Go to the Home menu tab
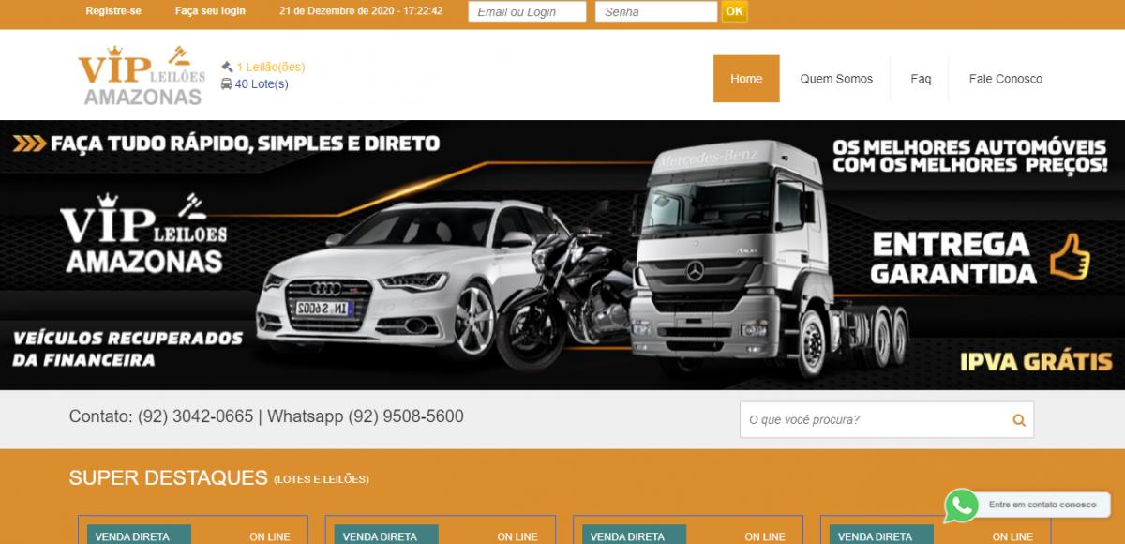The height and width of the screenshot is (544, 1125). tap(746, 79)
